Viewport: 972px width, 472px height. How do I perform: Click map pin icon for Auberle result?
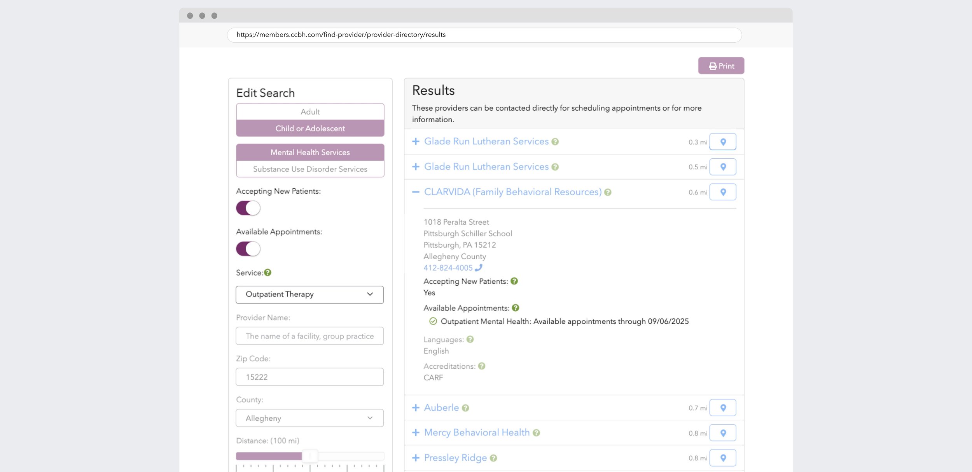[x=723, y=408]
